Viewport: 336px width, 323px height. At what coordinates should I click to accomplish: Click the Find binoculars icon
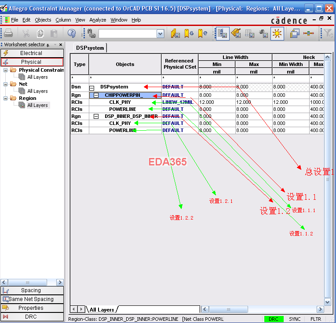(91, 33)
